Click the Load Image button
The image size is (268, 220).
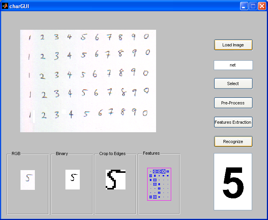pyautogui.click(x=233, y=45)
